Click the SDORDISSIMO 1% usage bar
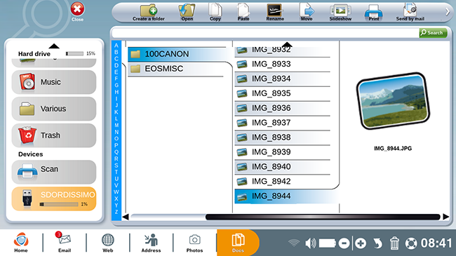 click(x=59, y=204)
